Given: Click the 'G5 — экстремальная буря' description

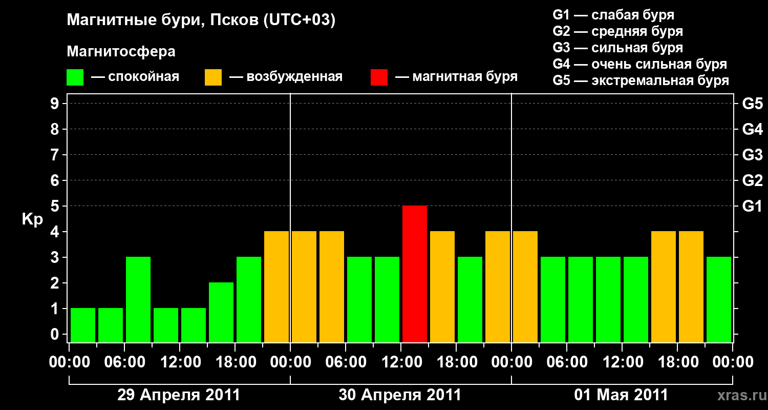Looking at the screenshot, I should click(x=641, y=80).
